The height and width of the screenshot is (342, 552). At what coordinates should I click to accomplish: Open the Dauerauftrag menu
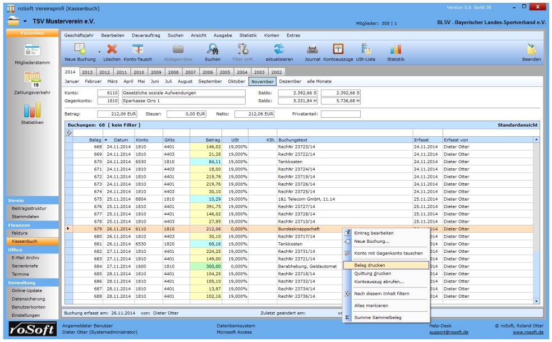click(145, 35)
